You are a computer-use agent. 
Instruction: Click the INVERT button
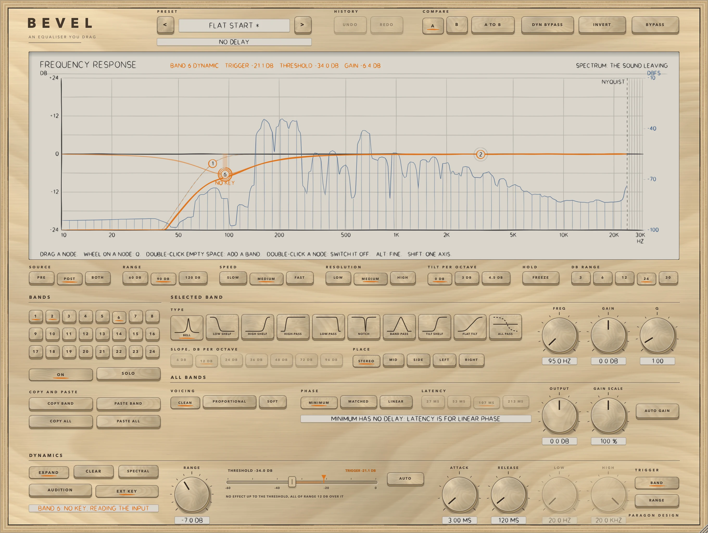[602, 25]
